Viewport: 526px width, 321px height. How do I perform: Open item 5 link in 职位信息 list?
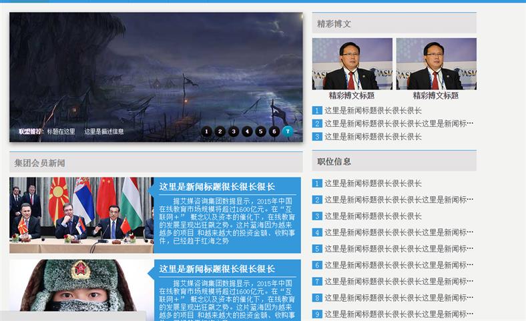pyautogui.click(x=399, y=249)
